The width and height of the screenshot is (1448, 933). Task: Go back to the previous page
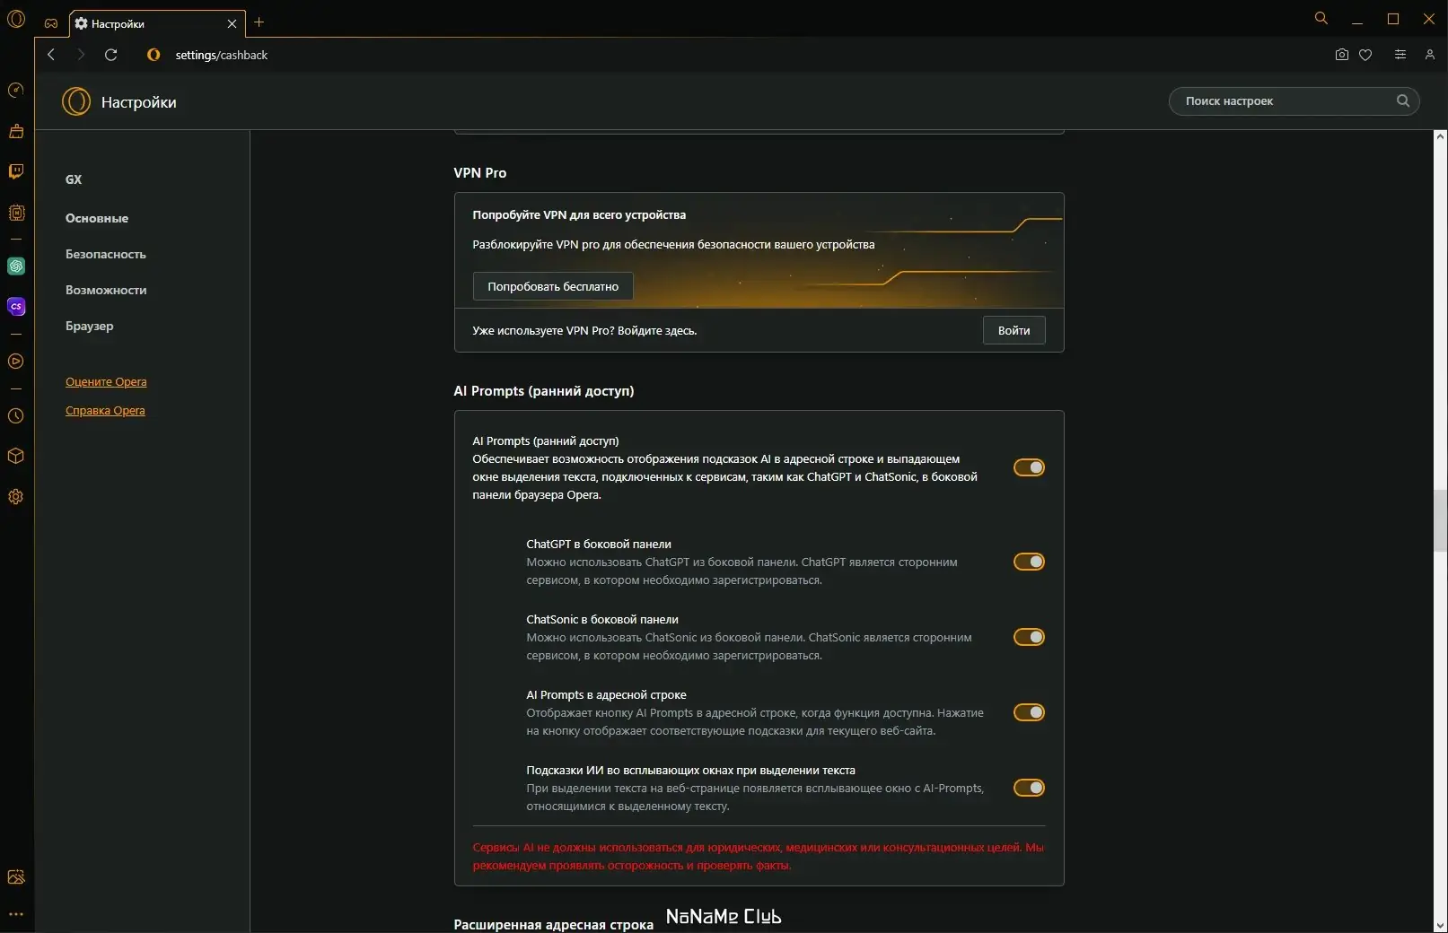[x=51, y=55]
